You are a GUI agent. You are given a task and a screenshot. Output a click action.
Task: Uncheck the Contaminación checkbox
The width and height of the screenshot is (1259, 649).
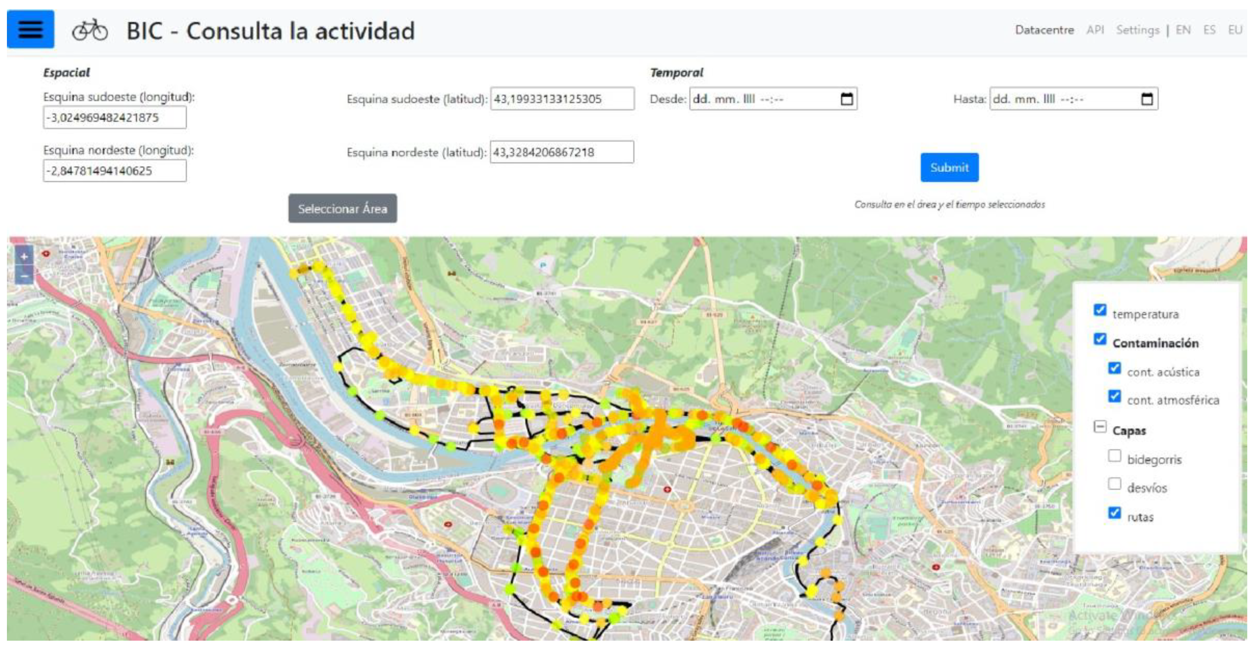pyautogui.click(x=1100, y=339)
